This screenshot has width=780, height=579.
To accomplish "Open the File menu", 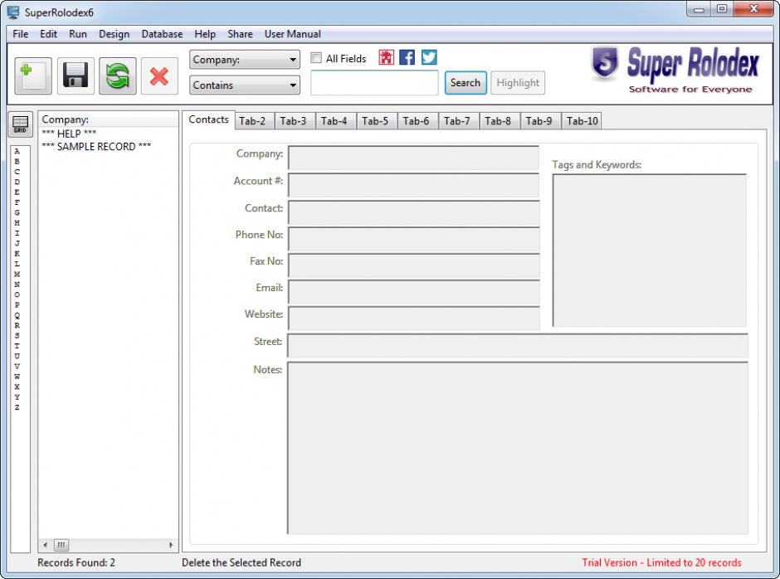I will coord(21,34).
